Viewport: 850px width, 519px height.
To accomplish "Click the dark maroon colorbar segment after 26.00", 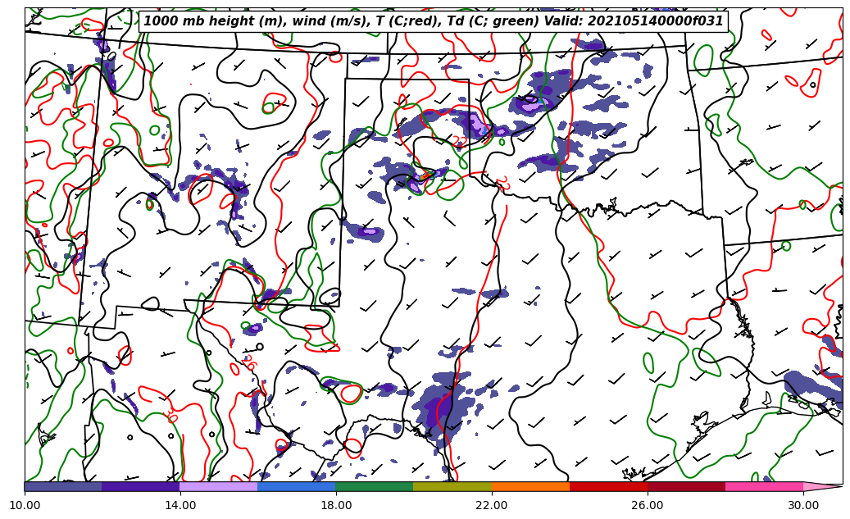I will point(686,486).
